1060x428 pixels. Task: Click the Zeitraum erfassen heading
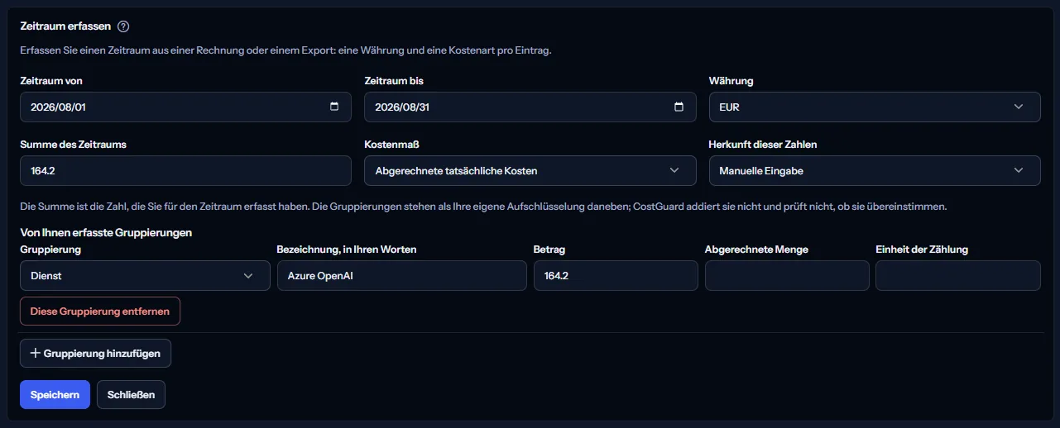[x=65, y=26]
